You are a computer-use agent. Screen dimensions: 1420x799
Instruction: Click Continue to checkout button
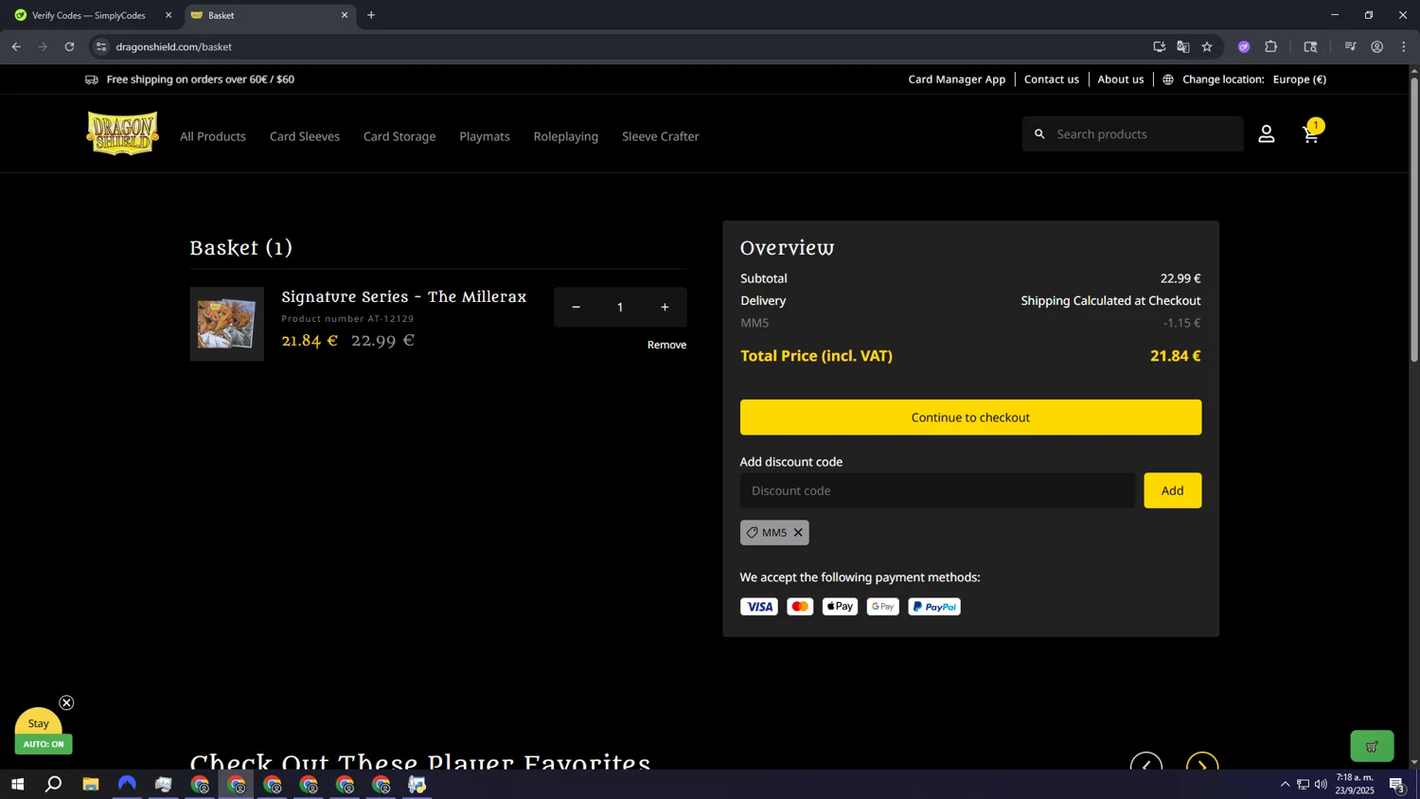click(970, 417)
